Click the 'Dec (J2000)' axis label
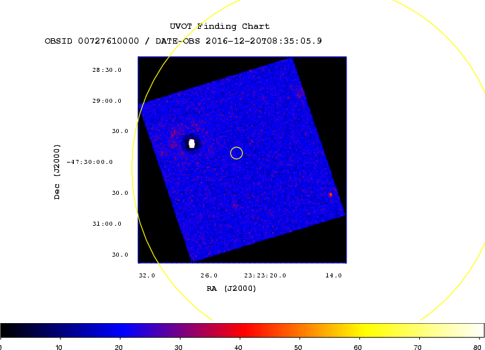Image resolution: width=485 pixels, height=350 pixels. pyautogui.click(x=57, y=172)
